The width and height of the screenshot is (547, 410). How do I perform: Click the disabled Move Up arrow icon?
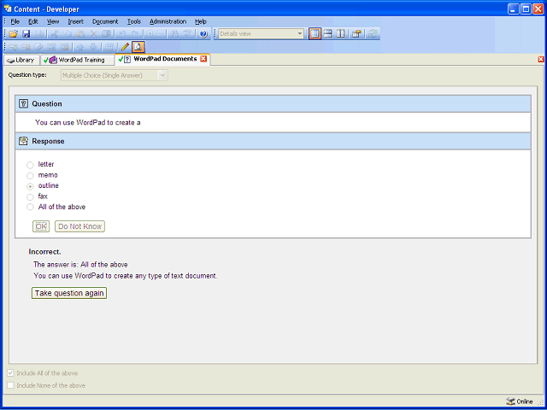[80, 47]
